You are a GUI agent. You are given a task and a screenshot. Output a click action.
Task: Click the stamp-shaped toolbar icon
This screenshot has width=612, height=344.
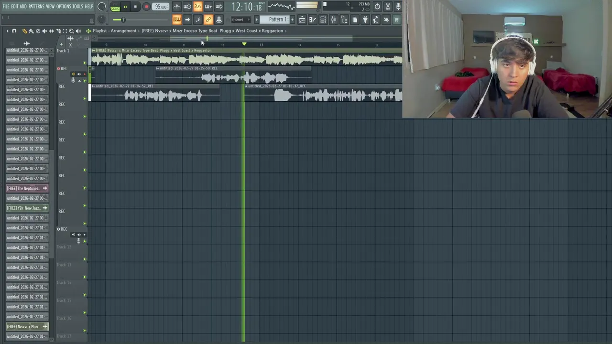tap(219, 20)
